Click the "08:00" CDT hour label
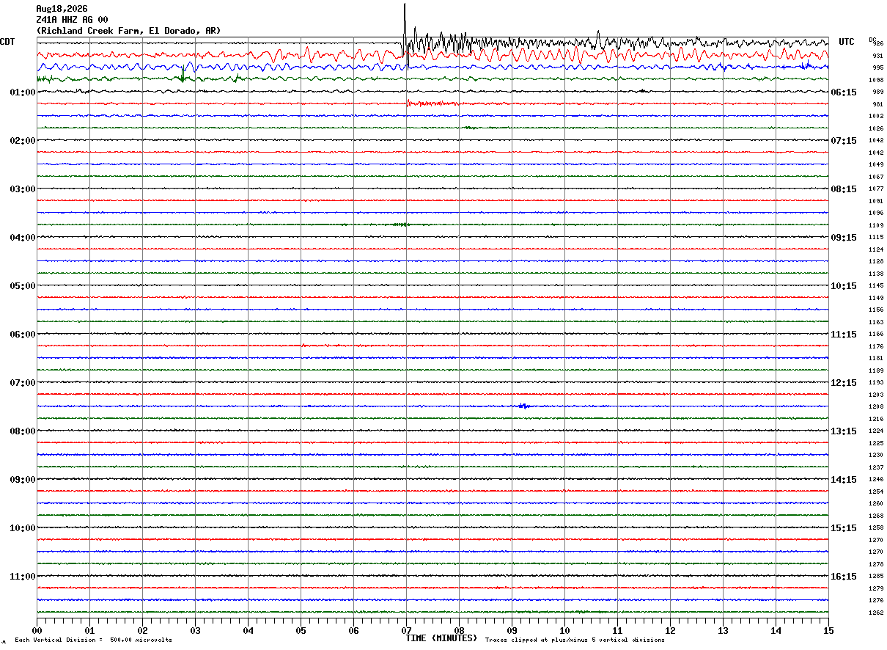 click(23, 431)
